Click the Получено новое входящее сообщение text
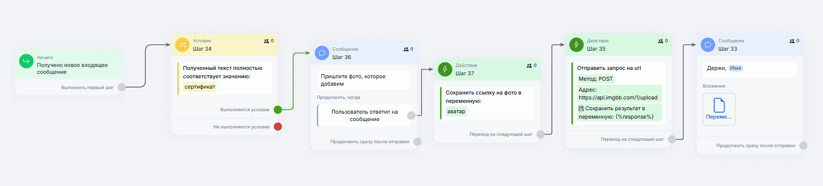The width and height of the screenshot is (823, 186). [x=72, y=68]
